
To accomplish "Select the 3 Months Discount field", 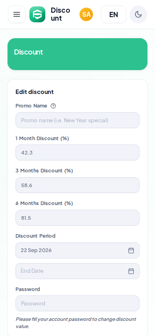I will coord(77,185).
